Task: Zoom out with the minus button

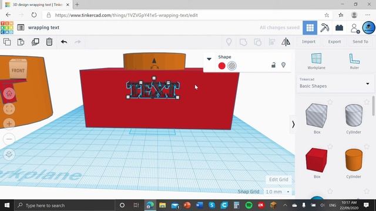Action: [9, 139]
